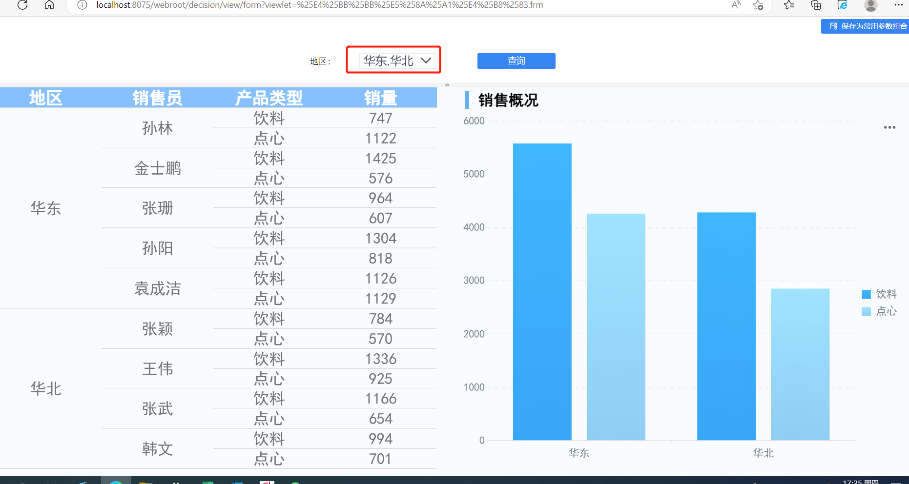This screenshot has width=909, height=484.
Task: Open site information icon in address bar
Action: click(82, 5)
